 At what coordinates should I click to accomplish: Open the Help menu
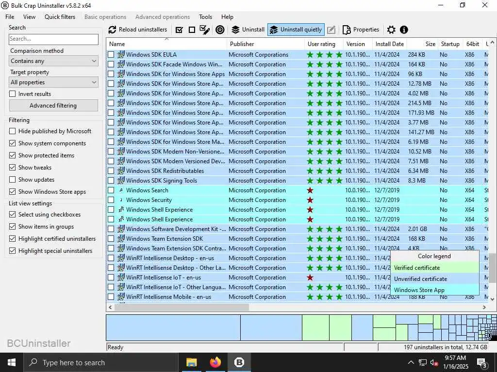tap(227, 17)
